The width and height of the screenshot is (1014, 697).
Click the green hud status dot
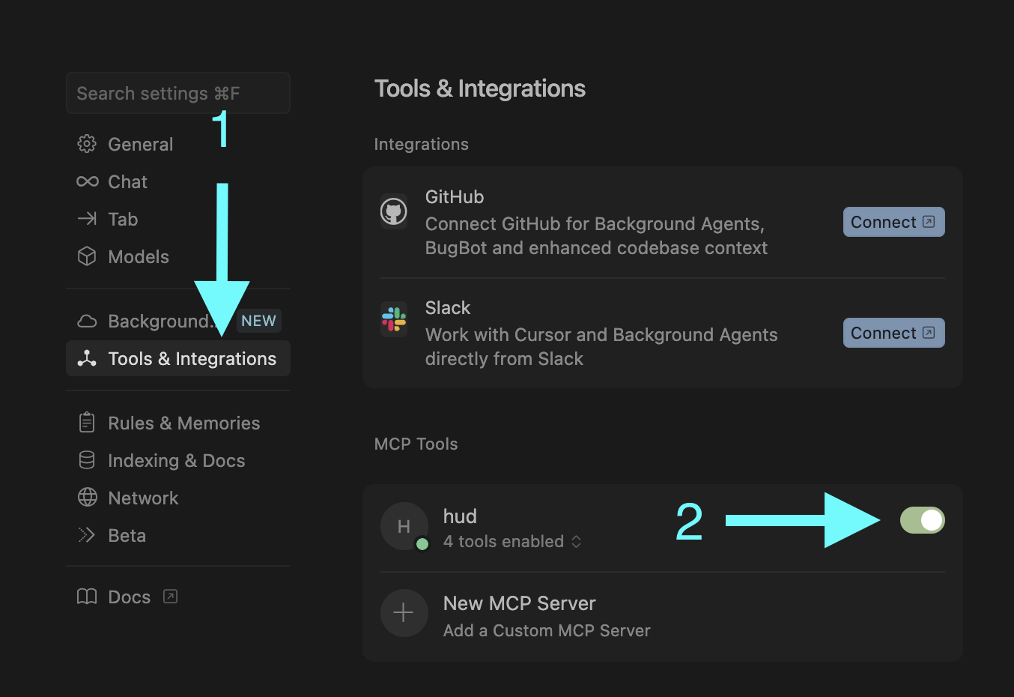click(422, 544)
